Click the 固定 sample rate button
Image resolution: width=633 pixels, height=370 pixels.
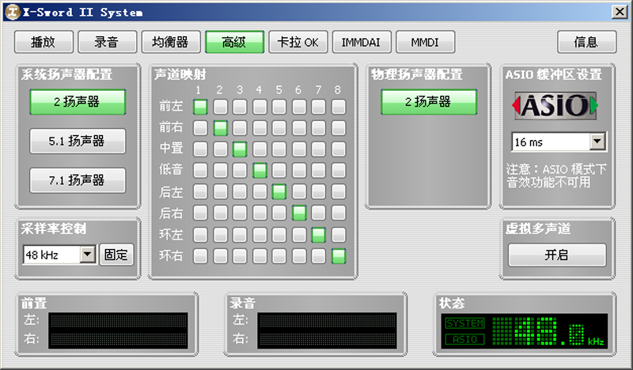point(116,255)
